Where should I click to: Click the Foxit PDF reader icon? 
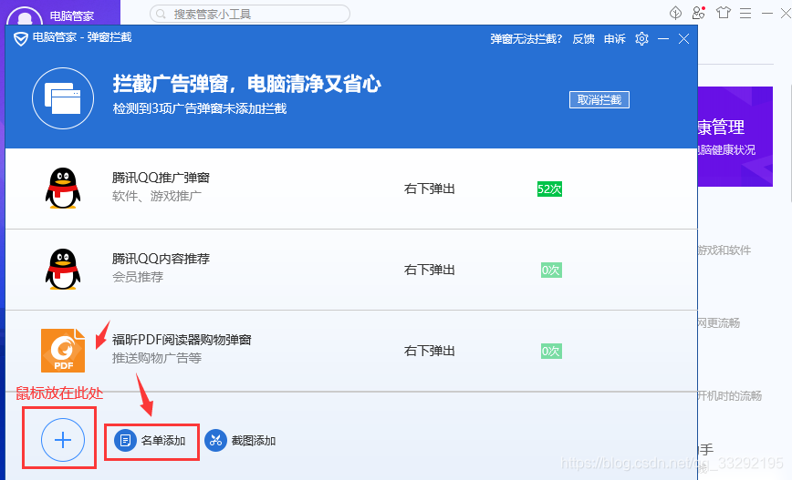(63, 351)
